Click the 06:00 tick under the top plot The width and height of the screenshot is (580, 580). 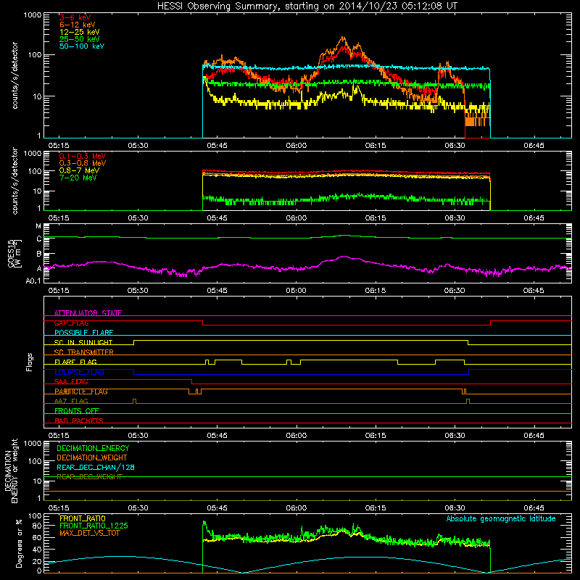297,146
